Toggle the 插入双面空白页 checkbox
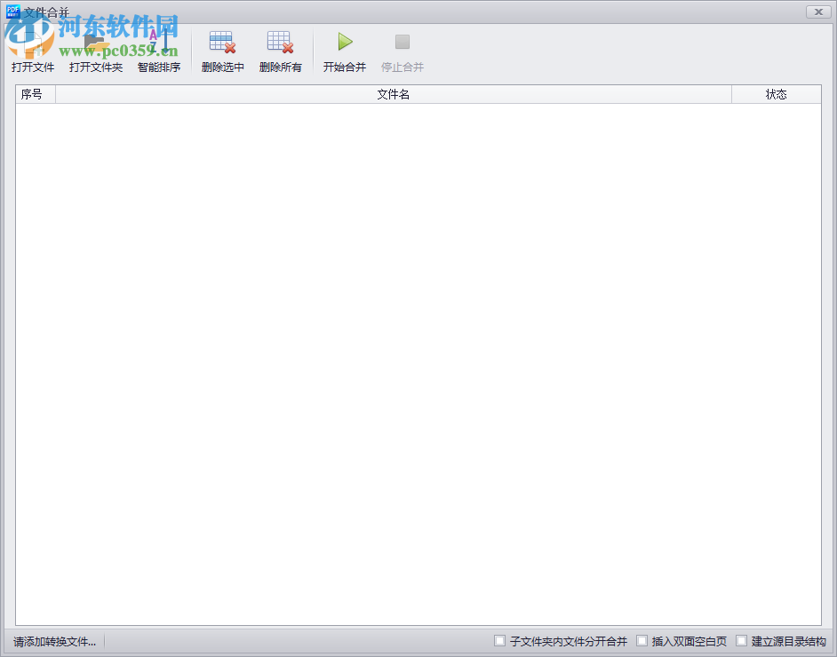 (642, 640)
